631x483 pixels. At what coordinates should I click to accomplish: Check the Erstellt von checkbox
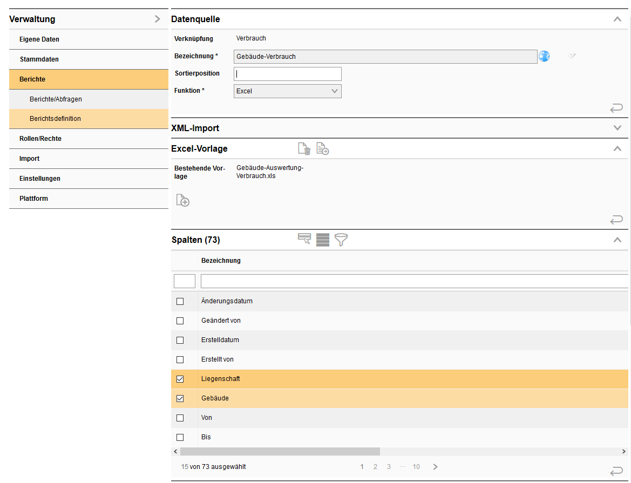[x=180, y=359]
